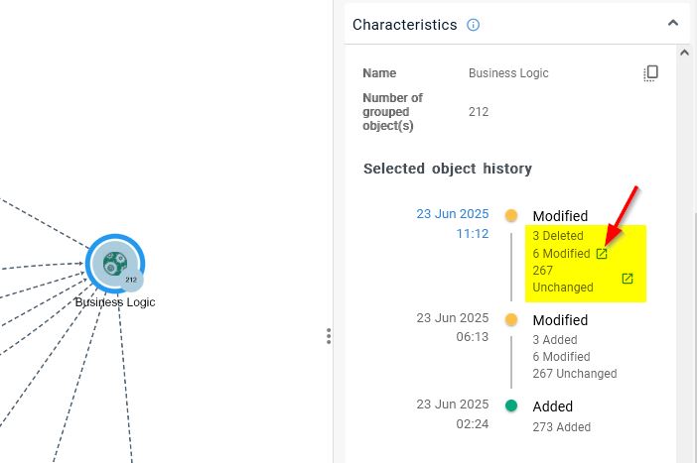Image resolution: width=697 pixels, height=463 pixels.
Task: Select the 23 Jun 2025 06:13 timestamp
Action: click(453, 327)
